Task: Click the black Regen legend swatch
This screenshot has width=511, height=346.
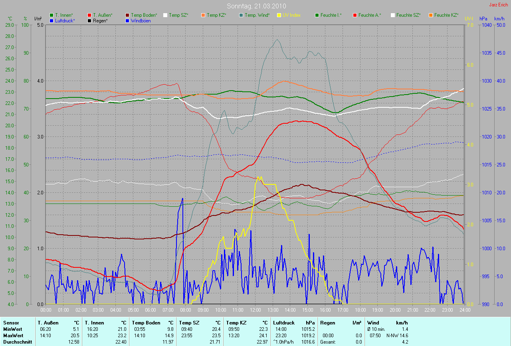Action: pos(89,21)
